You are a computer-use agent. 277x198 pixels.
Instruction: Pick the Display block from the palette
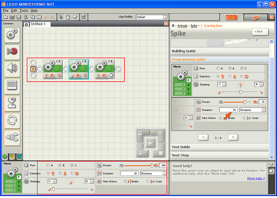pos(12,86)
